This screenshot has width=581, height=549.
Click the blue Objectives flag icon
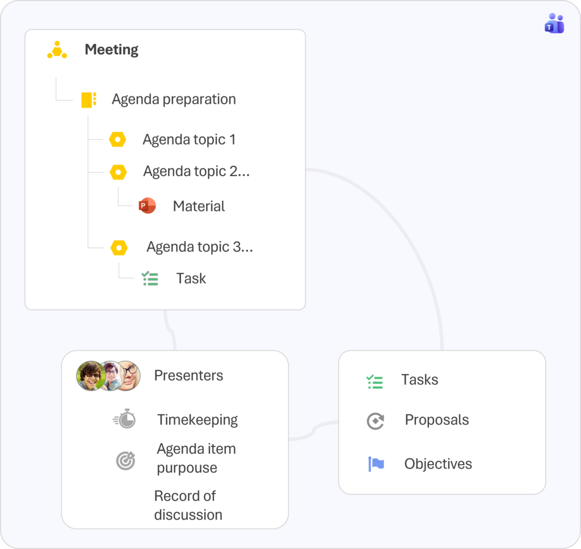click(376, 464)
